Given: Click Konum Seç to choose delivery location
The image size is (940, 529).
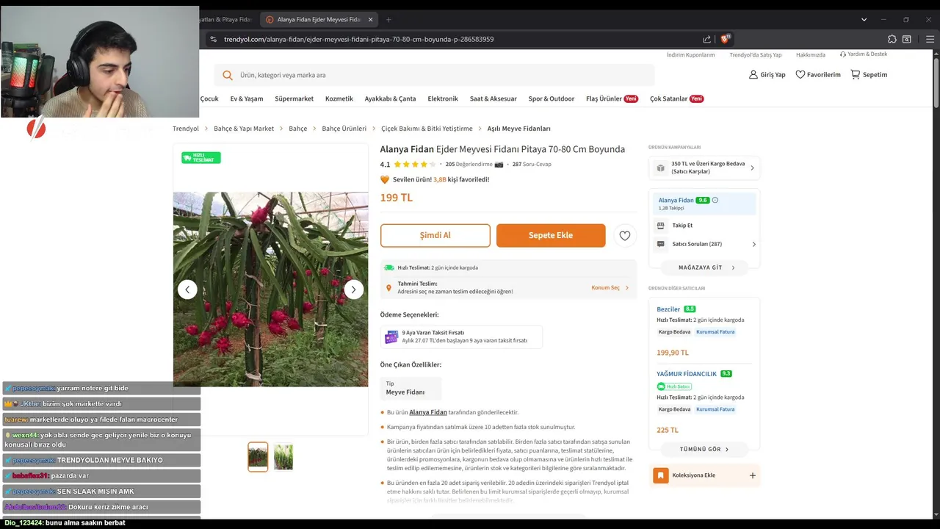Looking at the screenshot, I should (610, 288).
